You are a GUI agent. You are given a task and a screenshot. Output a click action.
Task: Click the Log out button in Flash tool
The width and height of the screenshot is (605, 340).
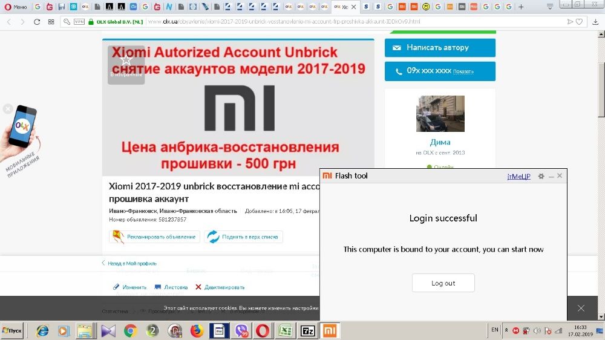[x=443, y=283]
